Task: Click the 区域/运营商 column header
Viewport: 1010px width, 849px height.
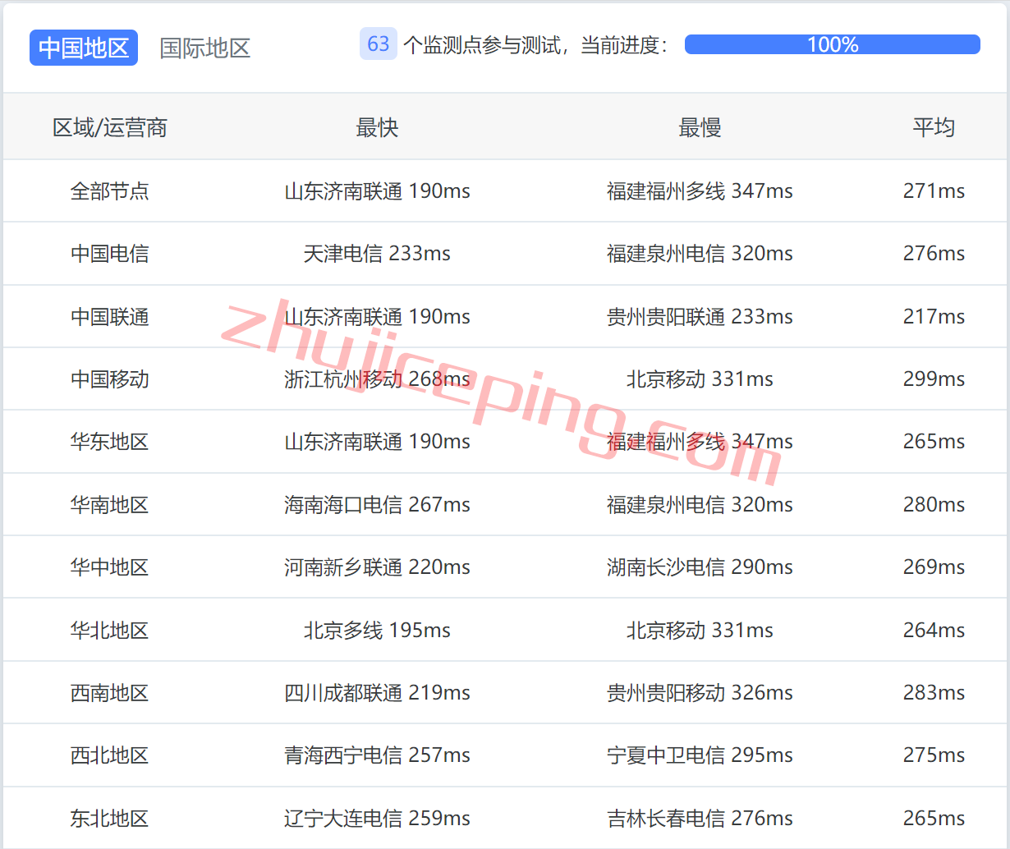Action: [x=110, y=127]
